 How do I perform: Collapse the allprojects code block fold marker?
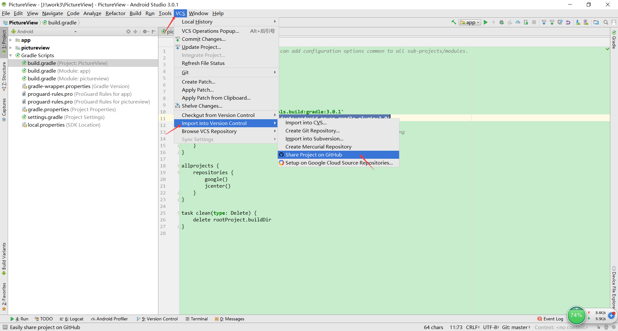179,166
